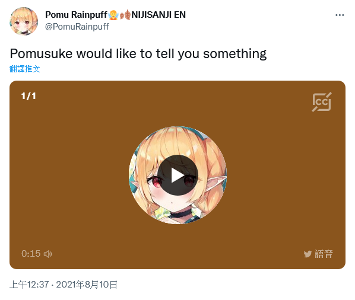Click the fairy emoji in display name
This screenshot has width=355, height=300.
pos(113,15)
